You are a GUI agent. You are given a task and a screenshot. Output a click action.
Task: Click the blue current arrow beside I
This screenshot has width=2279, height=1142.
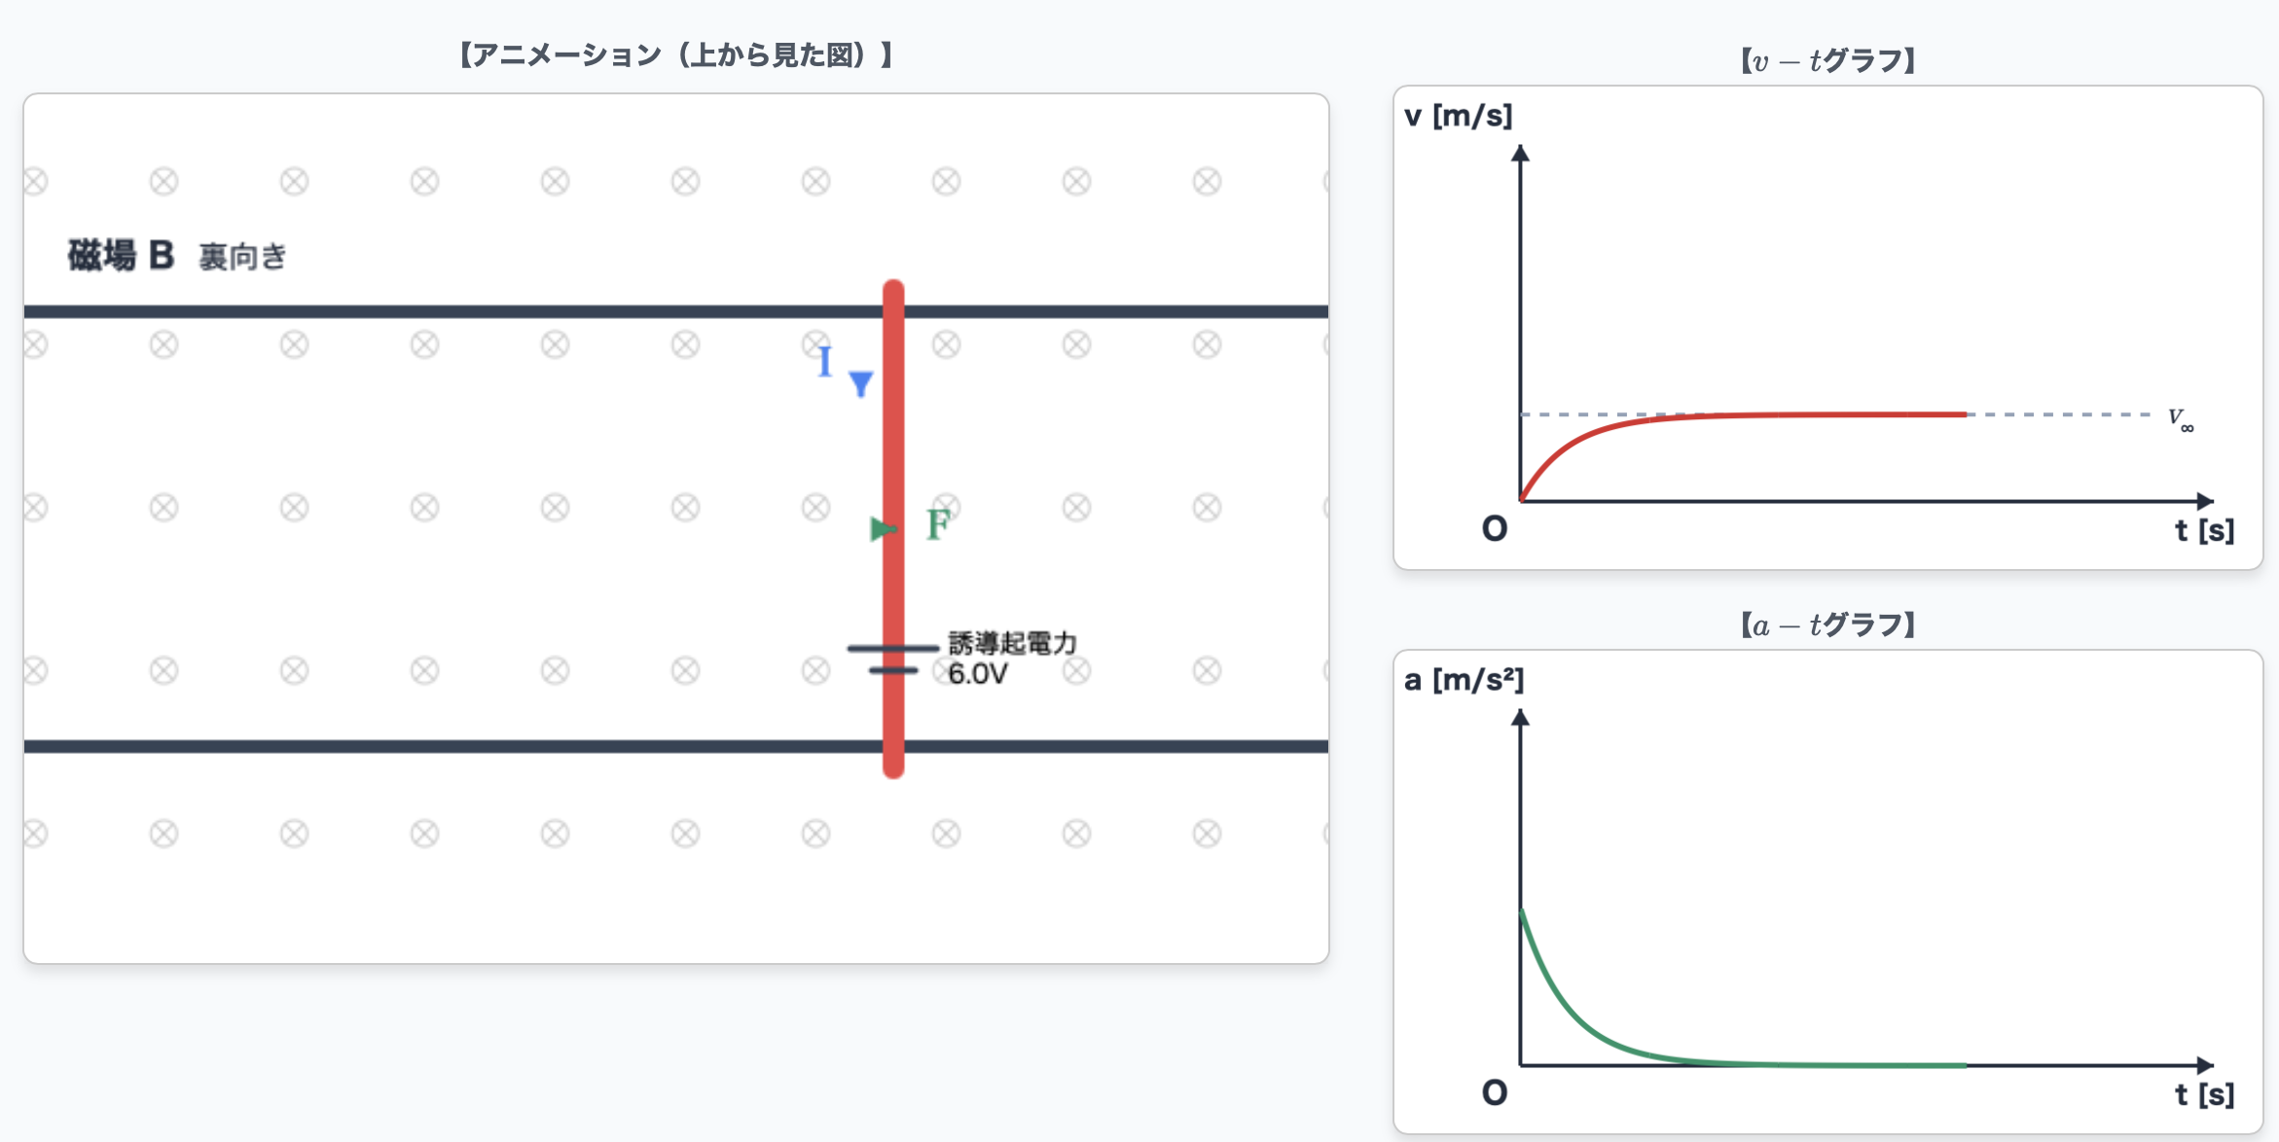tap(860, 383)
